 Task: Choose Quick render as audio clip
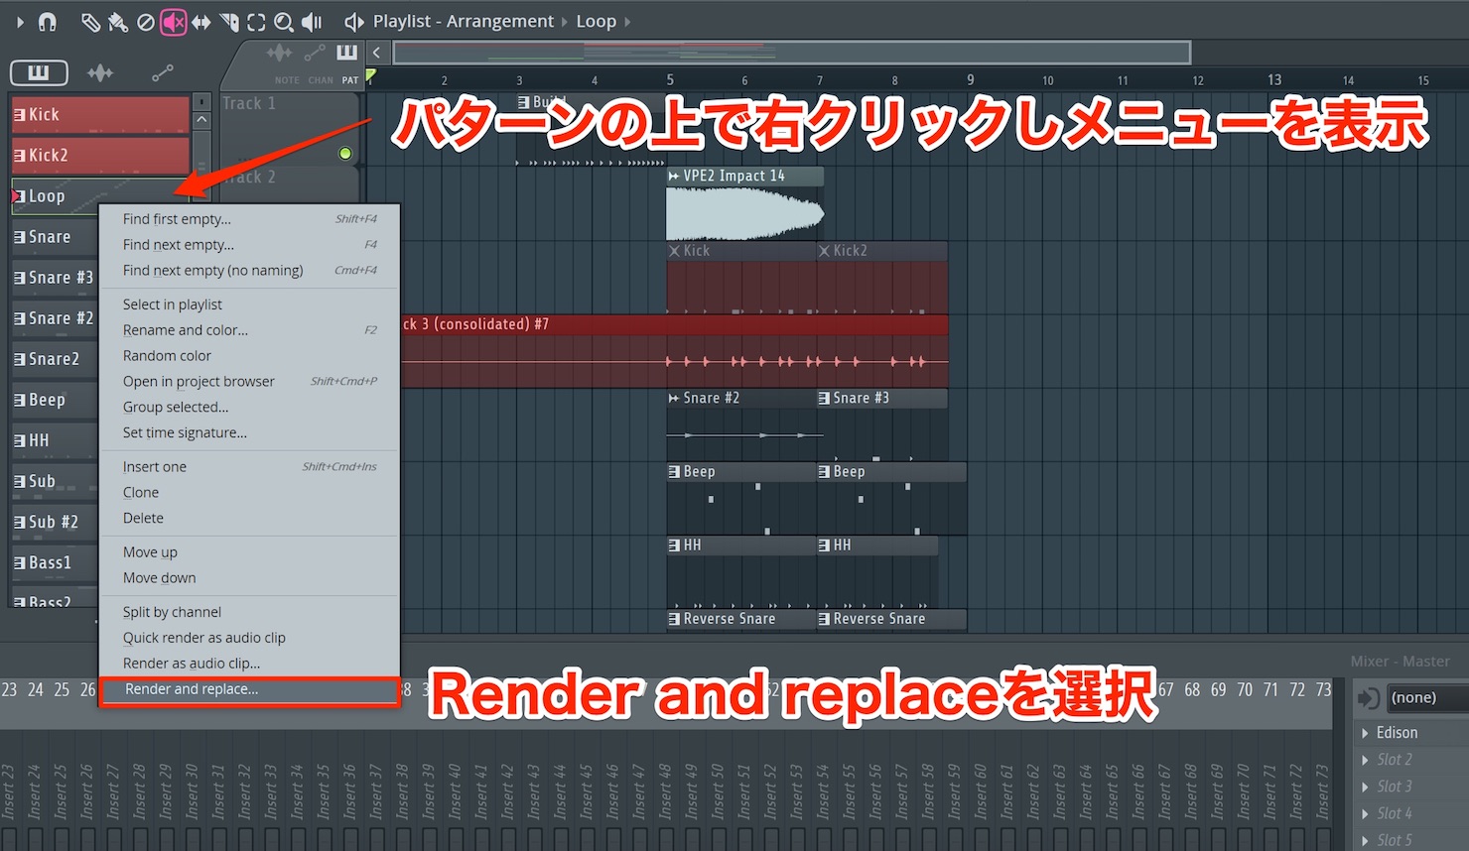click(x=249, y=638)
